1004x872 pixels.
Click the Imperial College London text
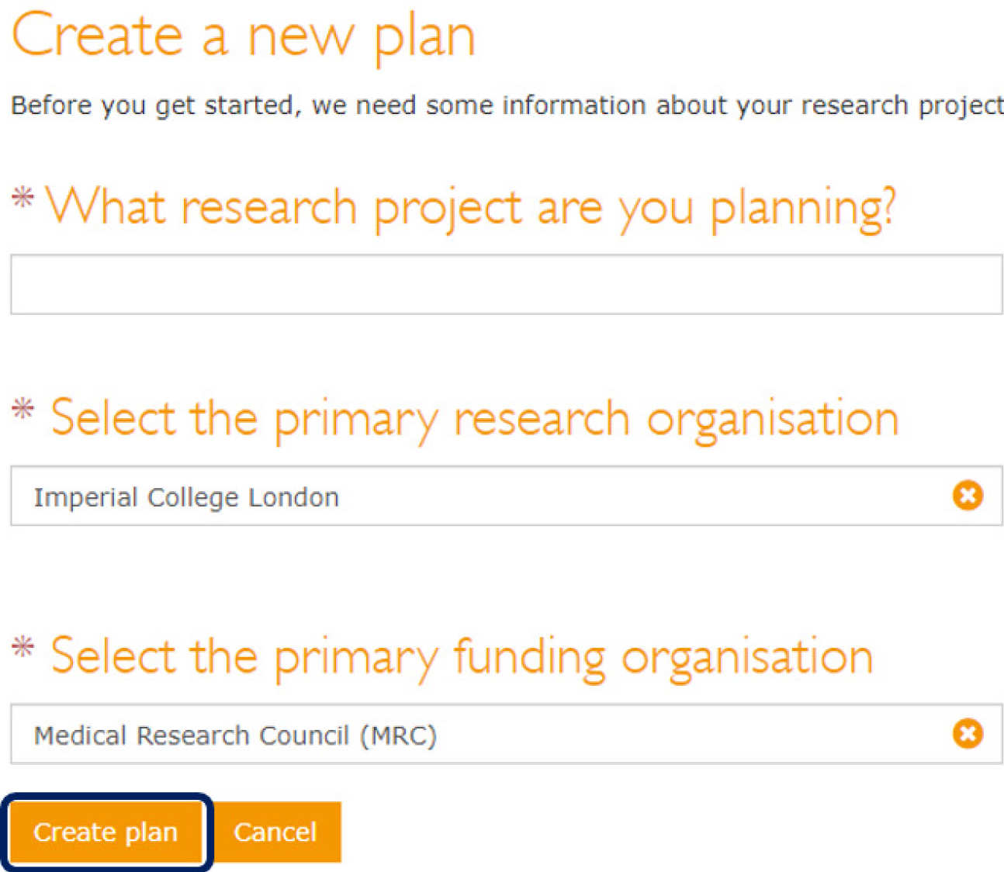[186, 497]
